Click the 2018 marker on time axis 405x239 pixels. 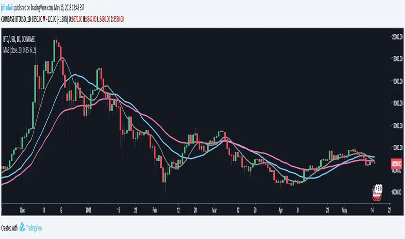coord(88,209)
